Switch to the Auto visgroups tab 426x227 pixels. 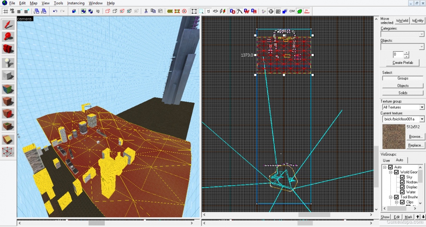point(399,160)
